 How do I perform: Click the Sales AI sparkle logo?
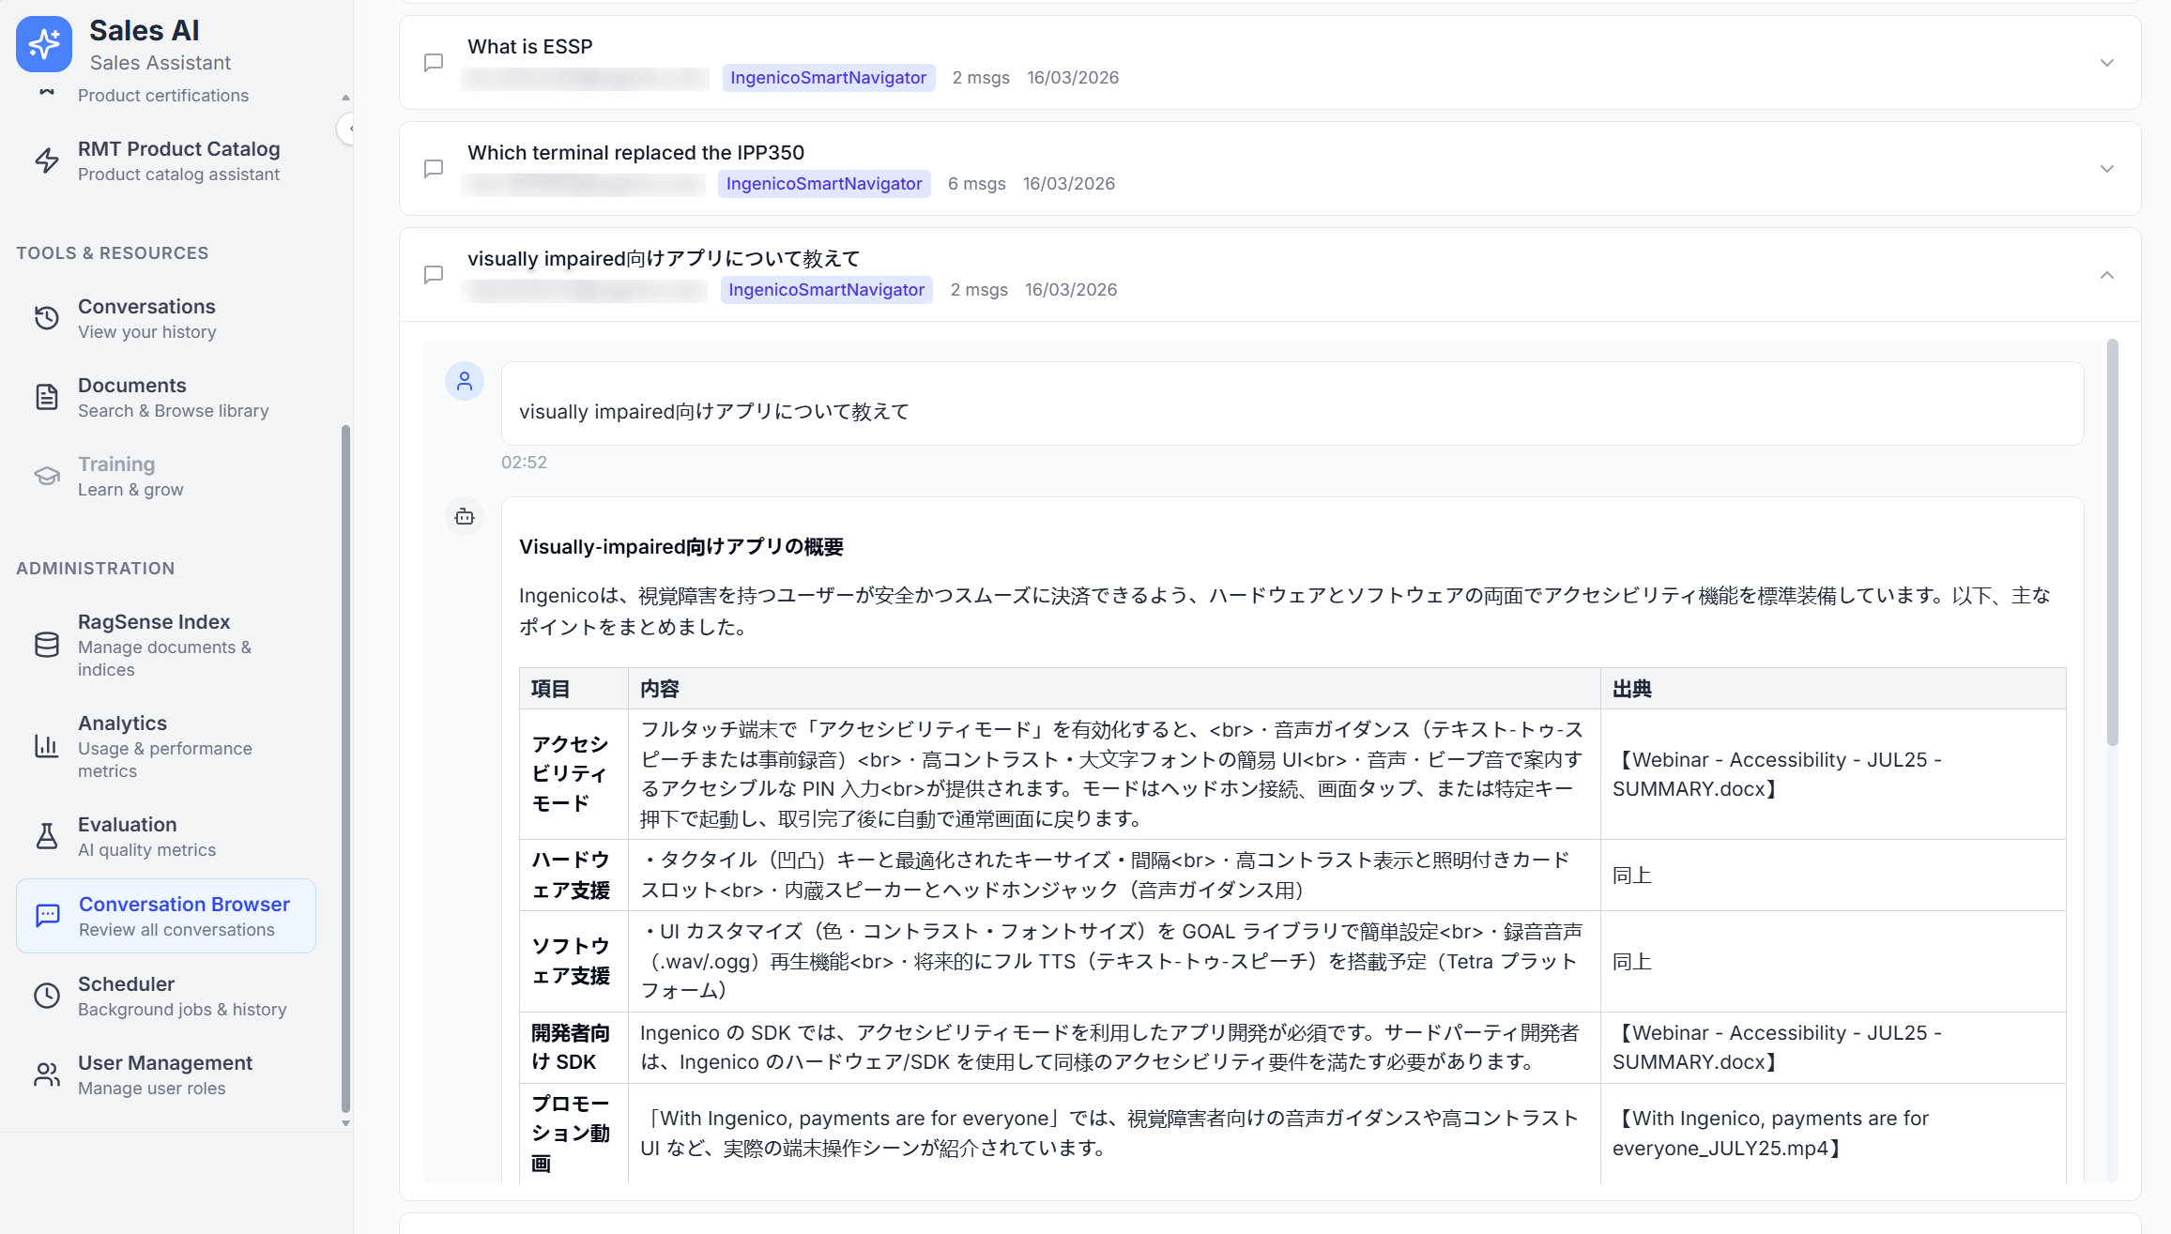coord(44,44)
